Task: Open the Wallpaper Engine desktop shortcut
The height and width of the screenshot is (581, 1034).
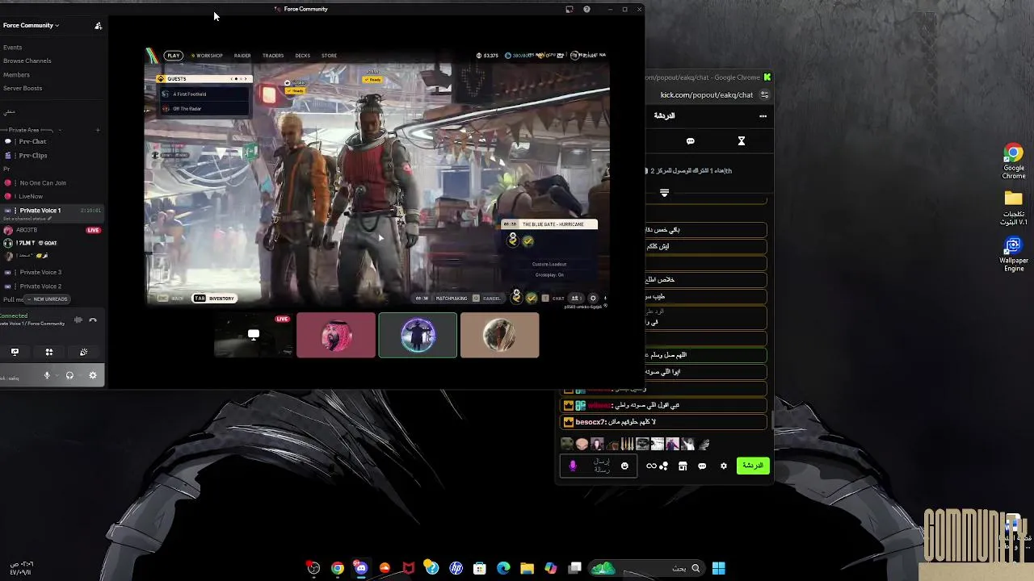Action: (1014, 254)
